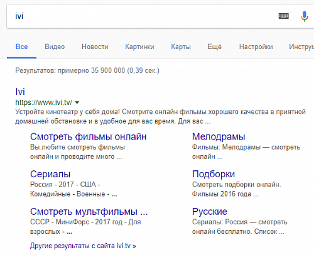This screenshot has height=257, width=314.
Task: Open the Карты tab
Action: coord(181,46)
